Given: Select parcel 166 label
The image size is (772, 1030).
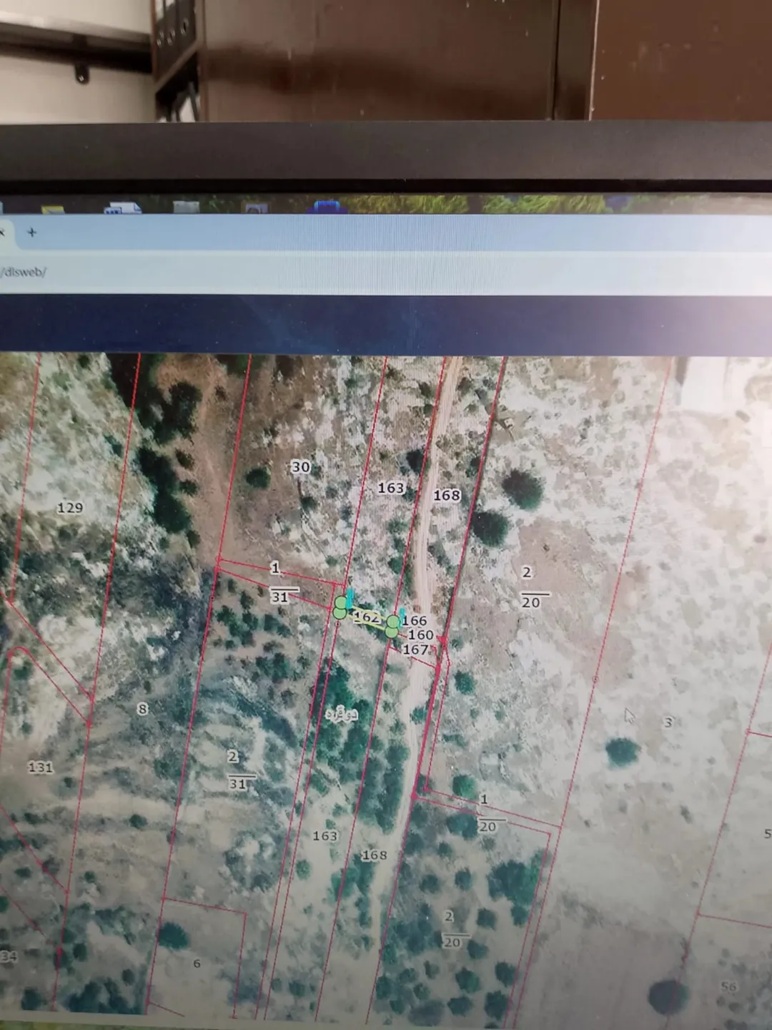Looking at the screenshot, I should coord(415,621).
